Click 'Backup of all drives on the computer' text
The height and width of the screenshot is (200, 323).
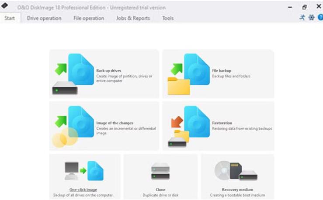[x=83, y=195]
